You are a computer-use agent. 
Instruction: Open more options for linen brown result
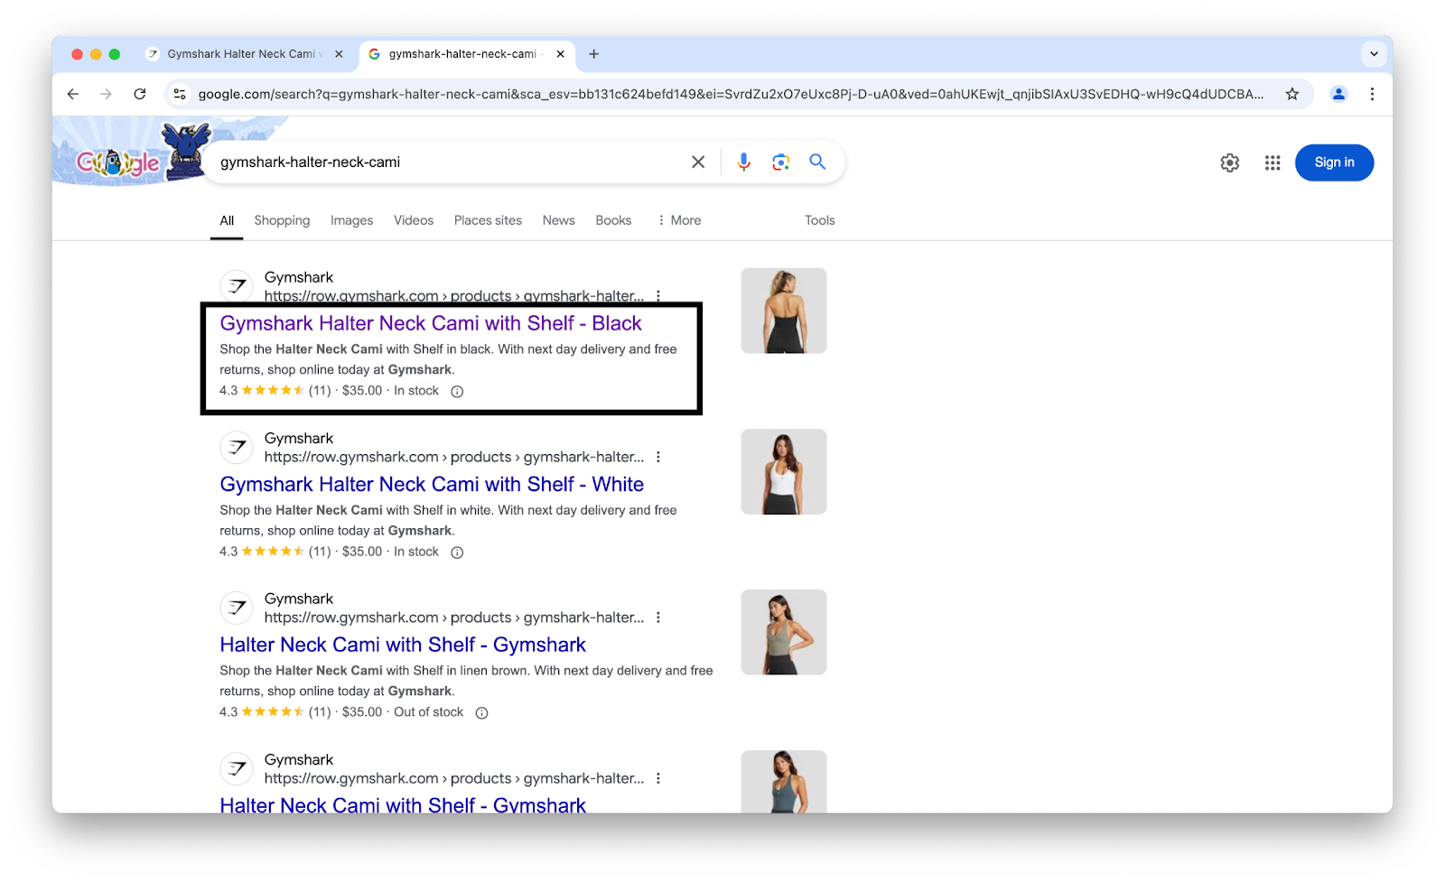pos(658,617)
